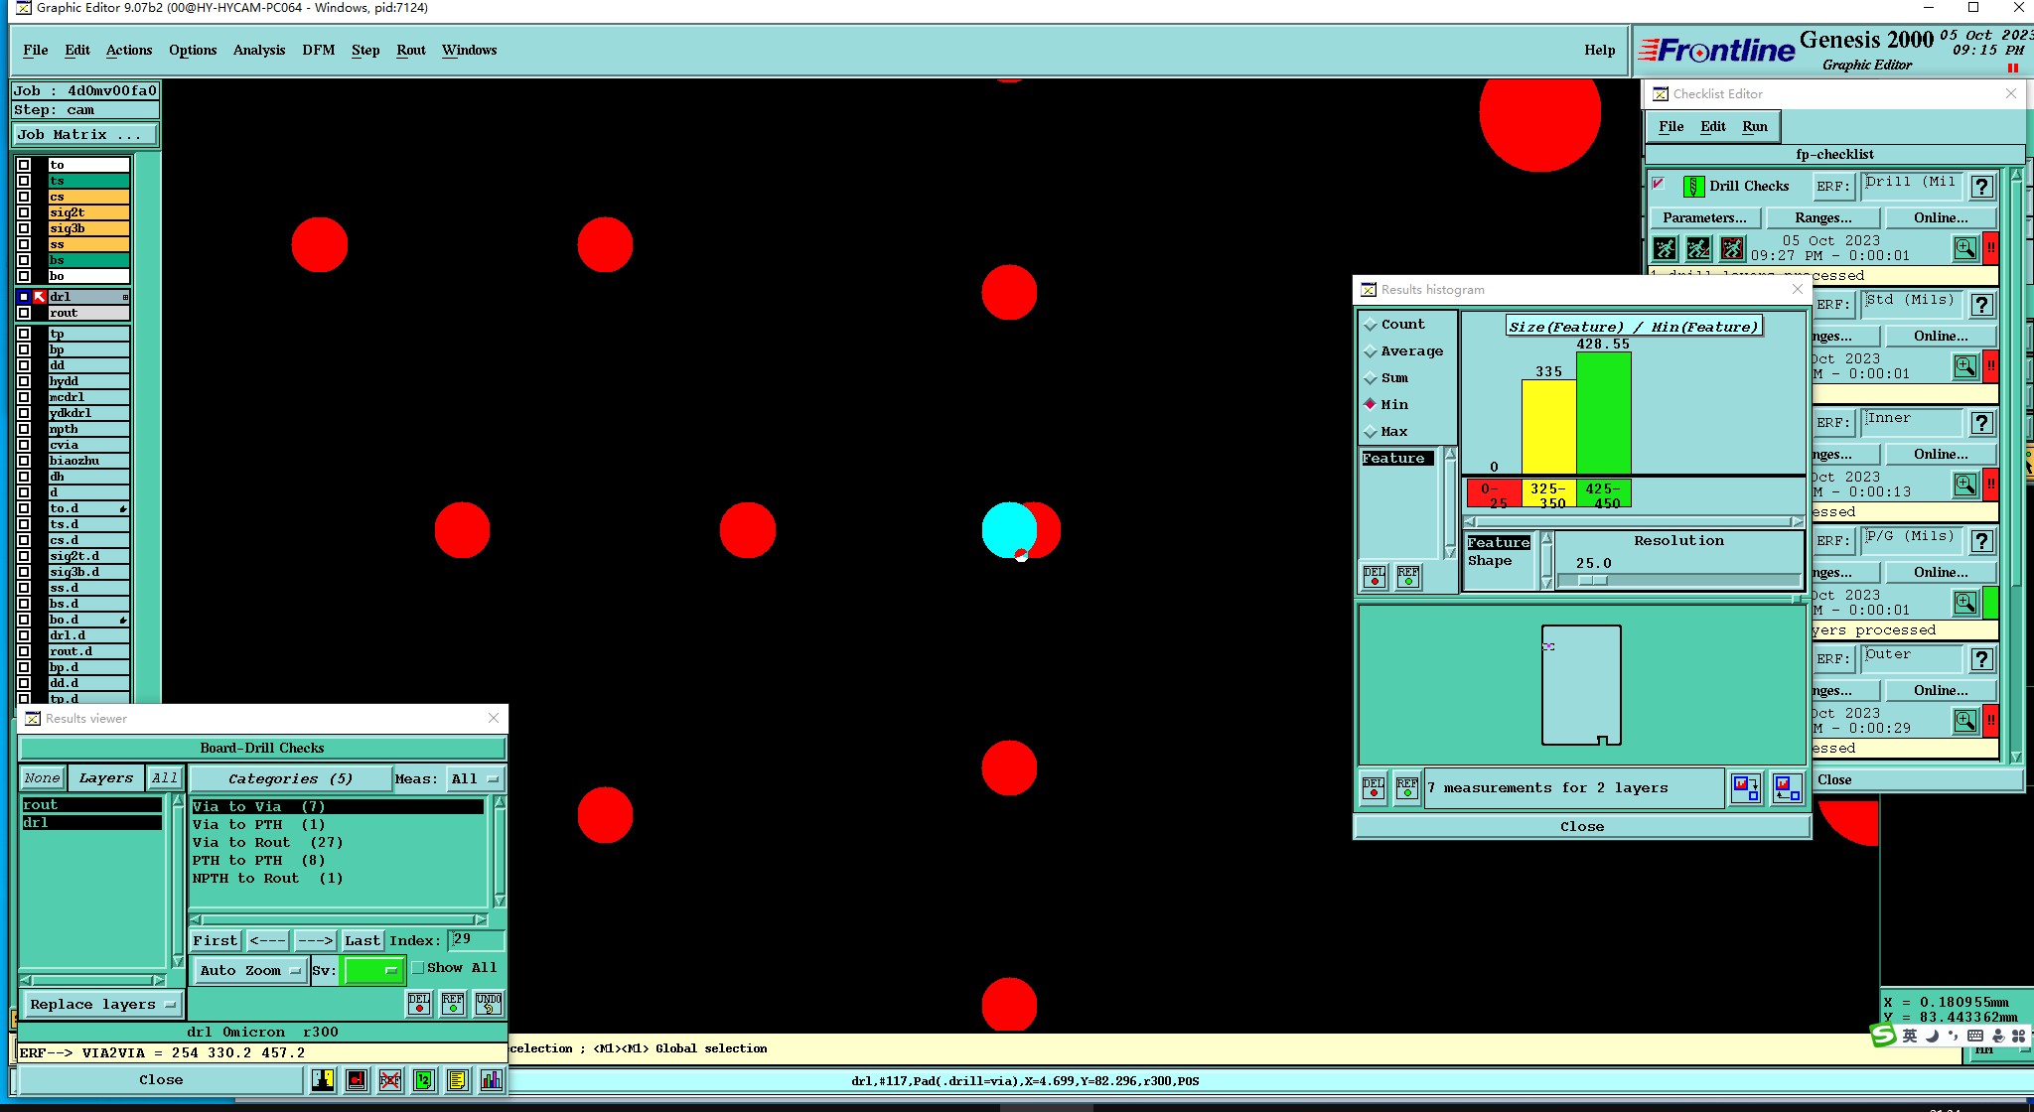Viewport: 2034px width, 1112px height.
Task: Select the Count radio option
Action: point(1372,325)
